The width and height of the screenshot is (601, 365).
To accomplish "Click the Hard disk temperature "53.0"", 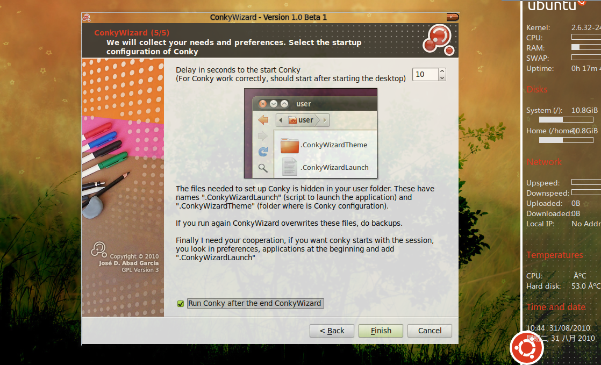I will tap(579, 287).
